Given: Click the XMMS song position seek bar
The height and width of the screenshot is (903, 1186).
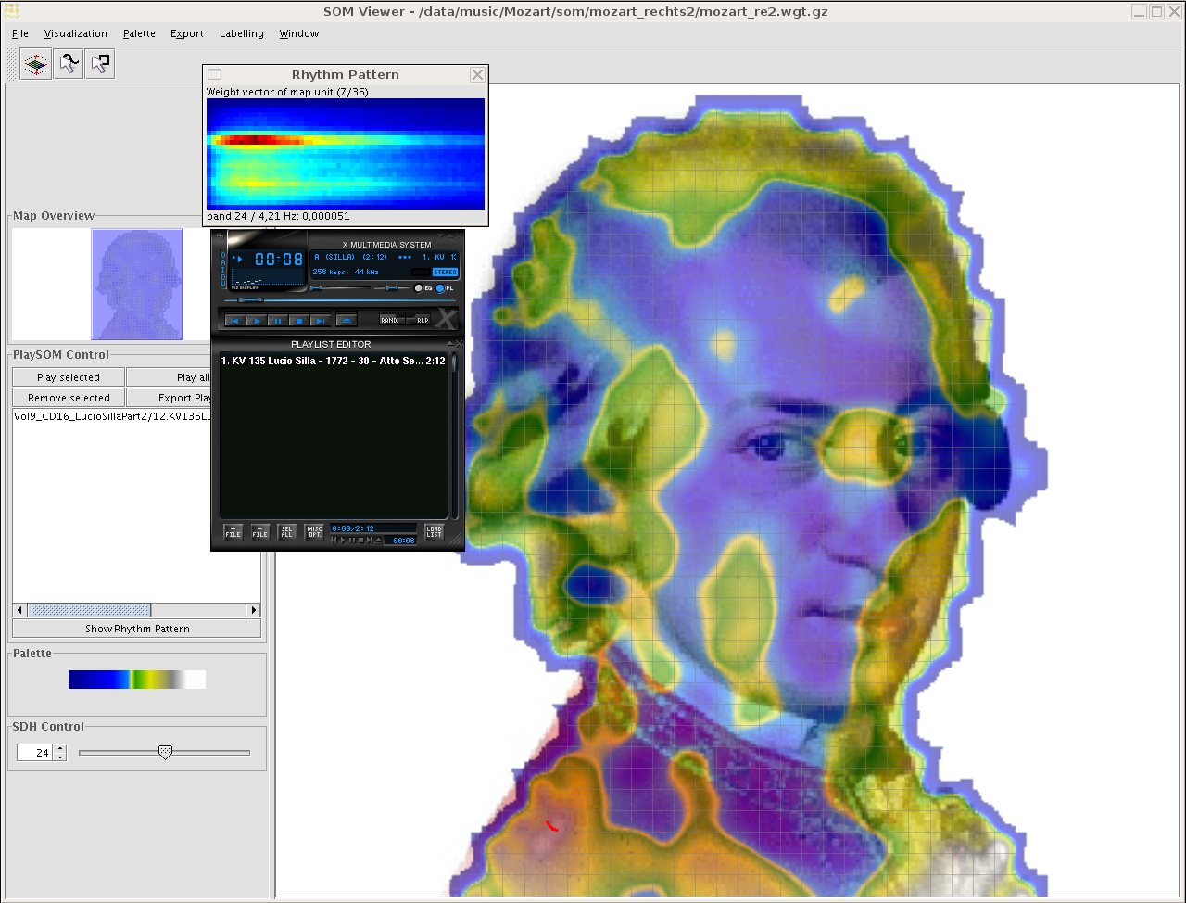Looking at the screenshot, I should (340, 299).
